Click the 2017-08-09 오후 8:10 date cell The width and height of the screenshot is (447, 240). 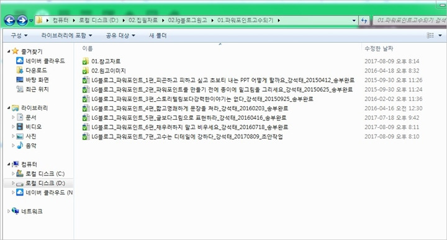(x=392, y=136)
